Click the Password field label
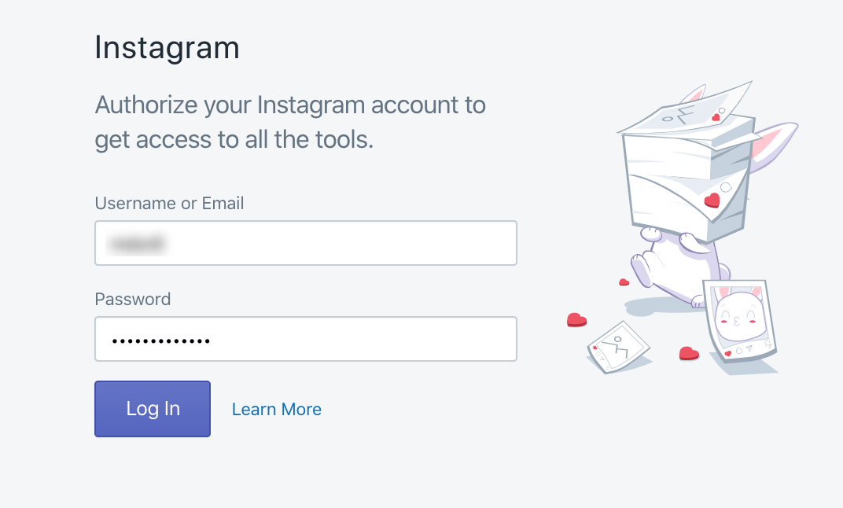 (132, 300)
